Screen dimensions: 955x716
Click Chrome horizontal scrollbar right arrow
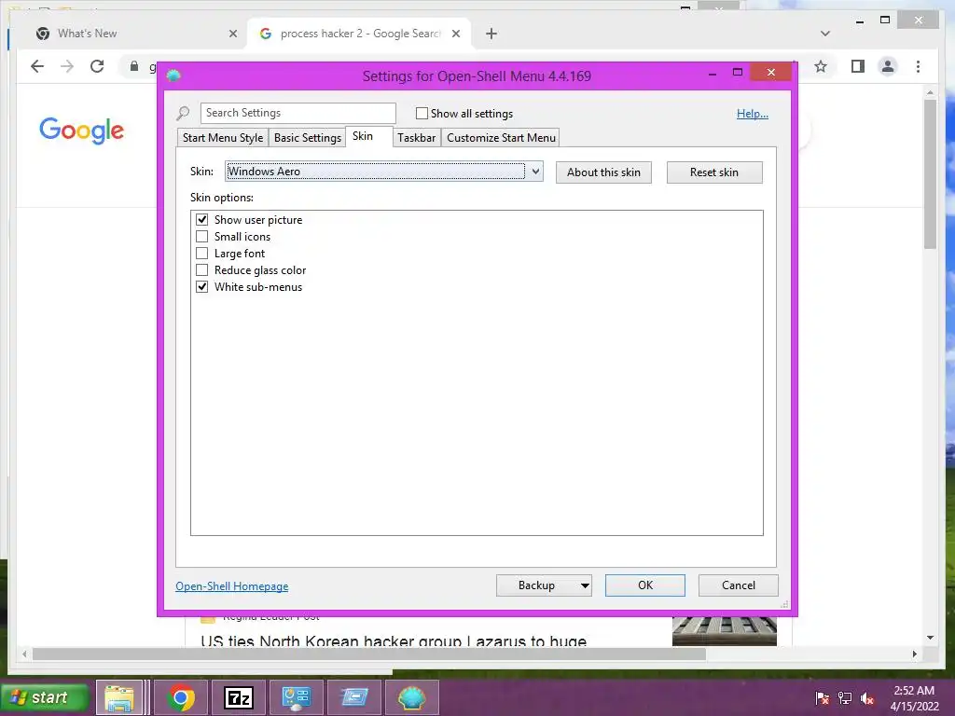click(914, 654)
